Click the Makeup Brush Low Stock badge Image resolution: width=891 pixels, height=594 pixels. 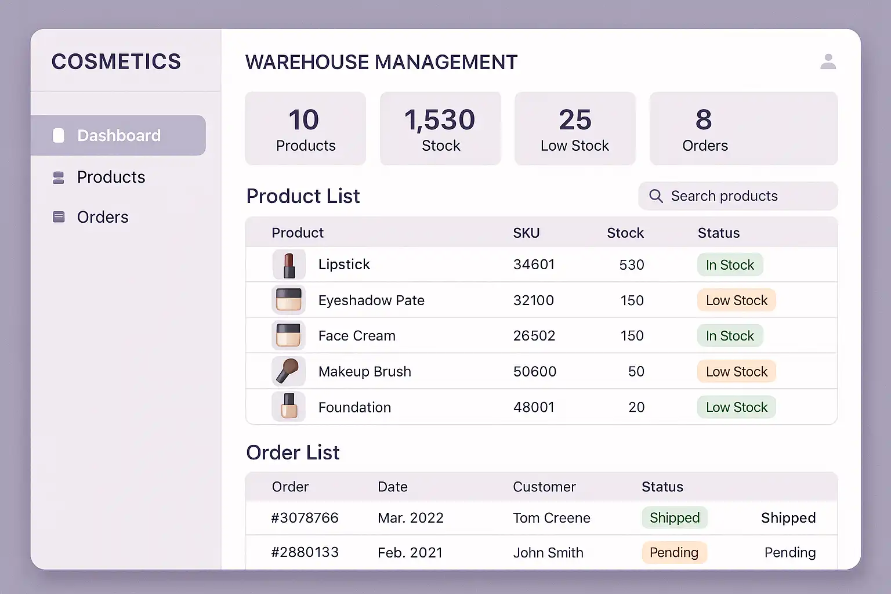click(736, 372)
